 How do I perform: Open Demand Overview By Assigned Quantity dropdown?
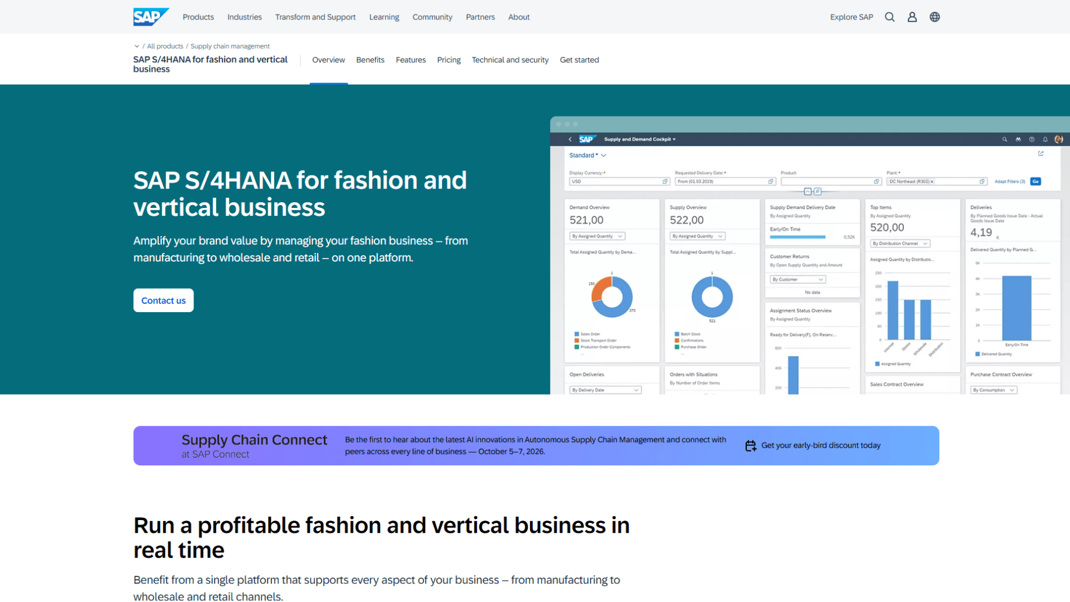(597, 236)
